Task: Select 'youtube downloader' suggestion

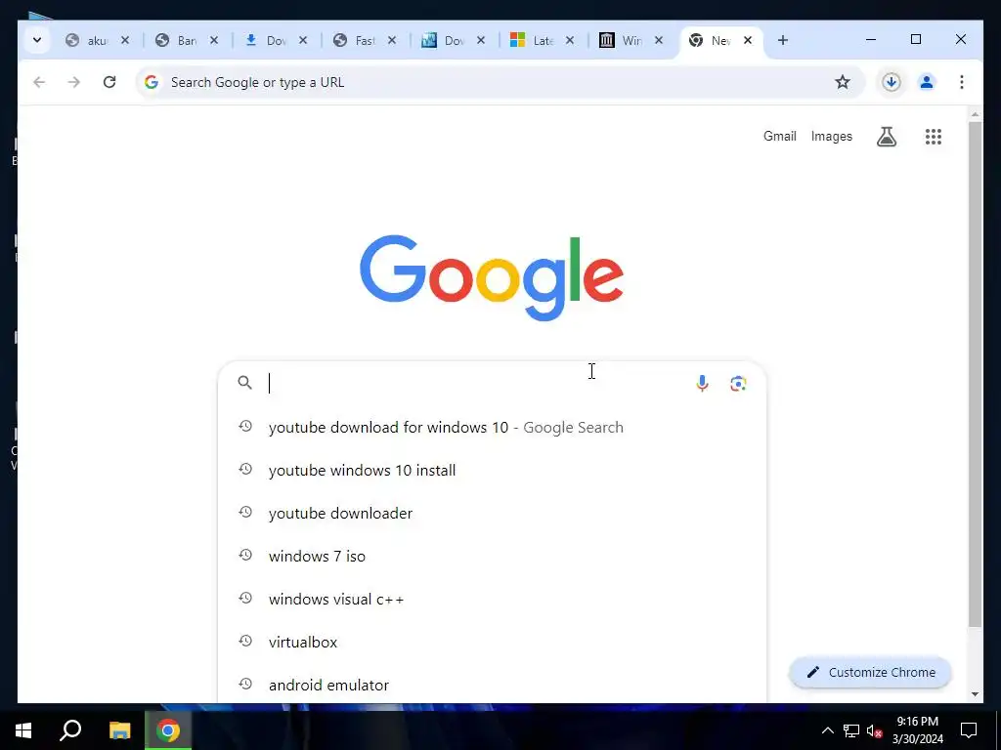Action: point(492,513)
